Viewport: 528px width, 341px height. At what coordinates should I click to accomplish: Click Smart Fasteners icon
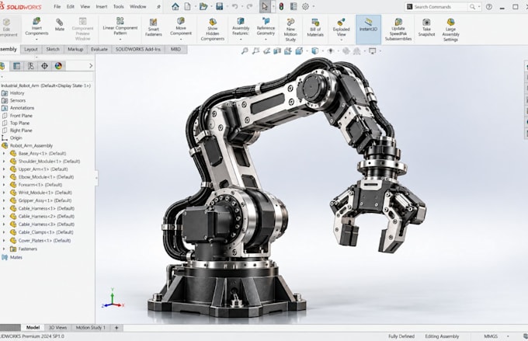[x=154, y=28]
